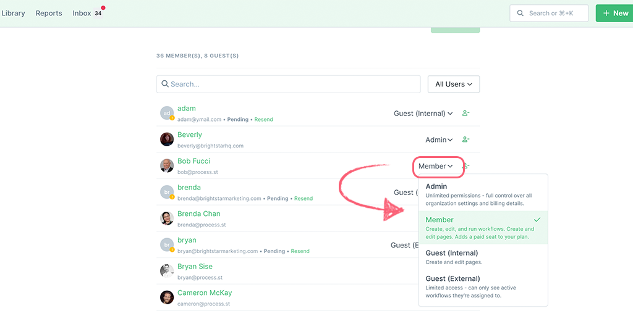The image size is (633, 316).
Task: Focus the member Search input field
Action: click(288, 84)
